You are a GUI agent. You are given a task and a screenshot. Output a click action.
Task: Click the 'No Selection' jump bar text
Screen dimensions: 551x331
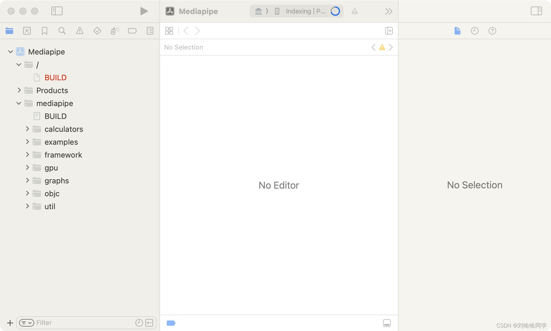pyautogui.click(x=183, y=47)
